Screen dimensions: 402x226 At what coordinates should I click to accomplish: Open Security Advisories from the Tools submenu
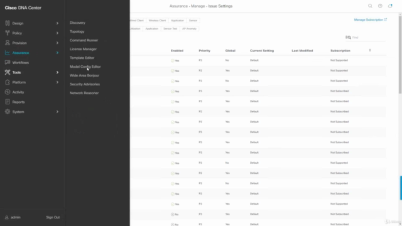pyautogui.click(x=85, y=84)
